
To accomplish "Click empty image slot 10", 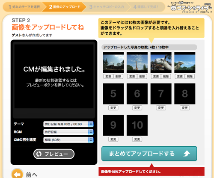I will pyautogui.click(x=137, y=125).
